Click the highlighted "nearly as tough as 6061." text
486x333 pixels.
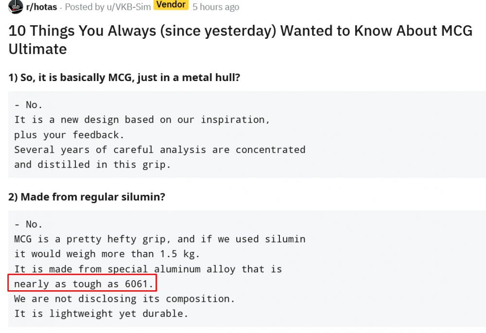click(x=84, y=284)
